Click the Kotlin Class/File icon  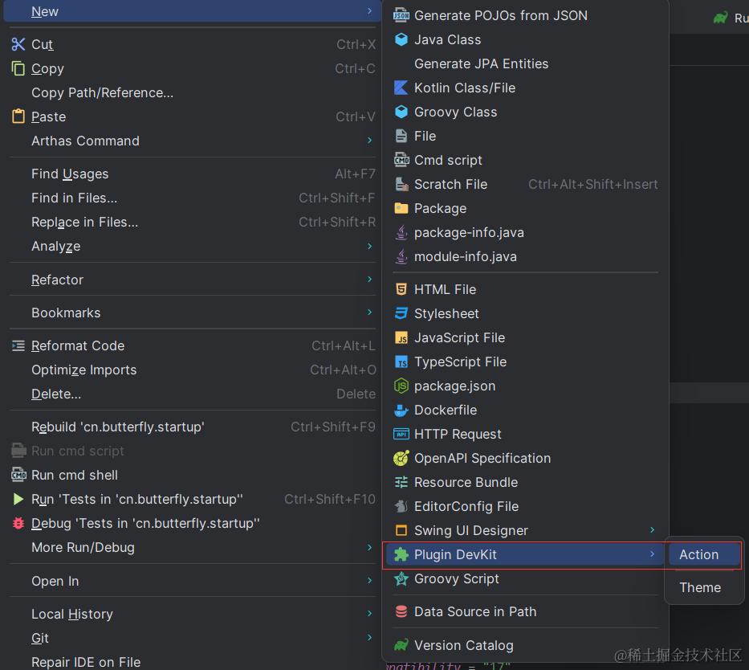(401, 88)
